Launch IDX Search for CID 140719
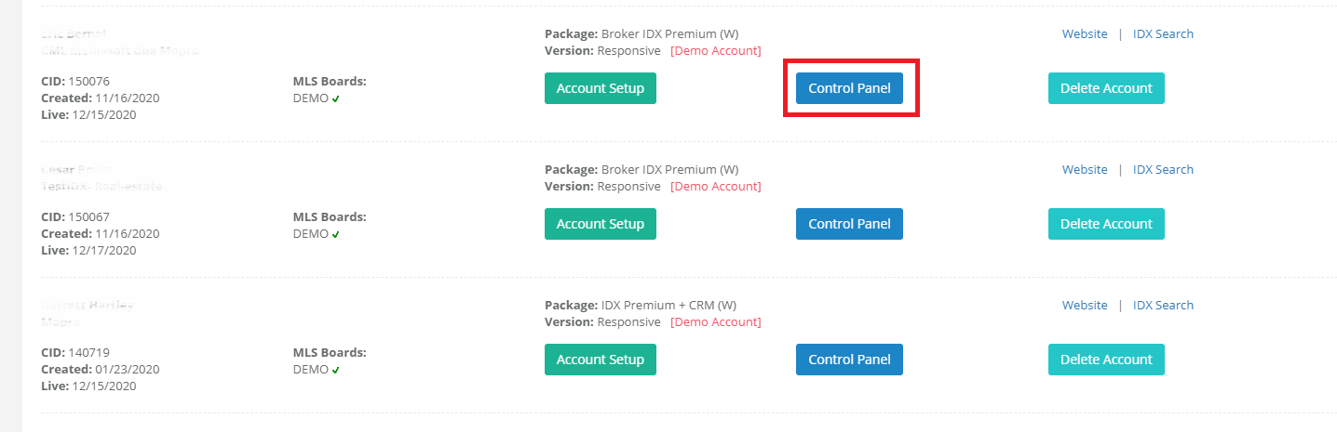Image resolution: width=1337 pixels, height=432 pixels. pos(1163,306)
